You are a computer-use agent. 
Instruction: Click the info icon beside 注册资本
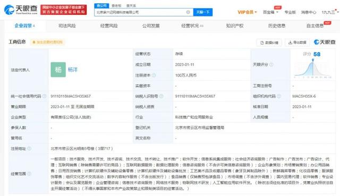click(154, 75)
